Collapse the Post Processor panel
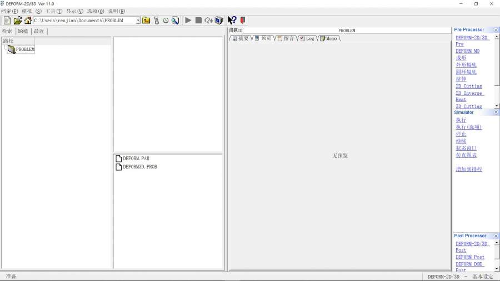The image size is (500, 281). (x=496, y=236)
